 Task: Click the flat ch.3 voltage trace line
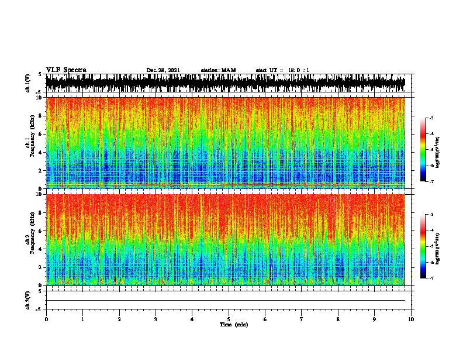tap(225, 301)
